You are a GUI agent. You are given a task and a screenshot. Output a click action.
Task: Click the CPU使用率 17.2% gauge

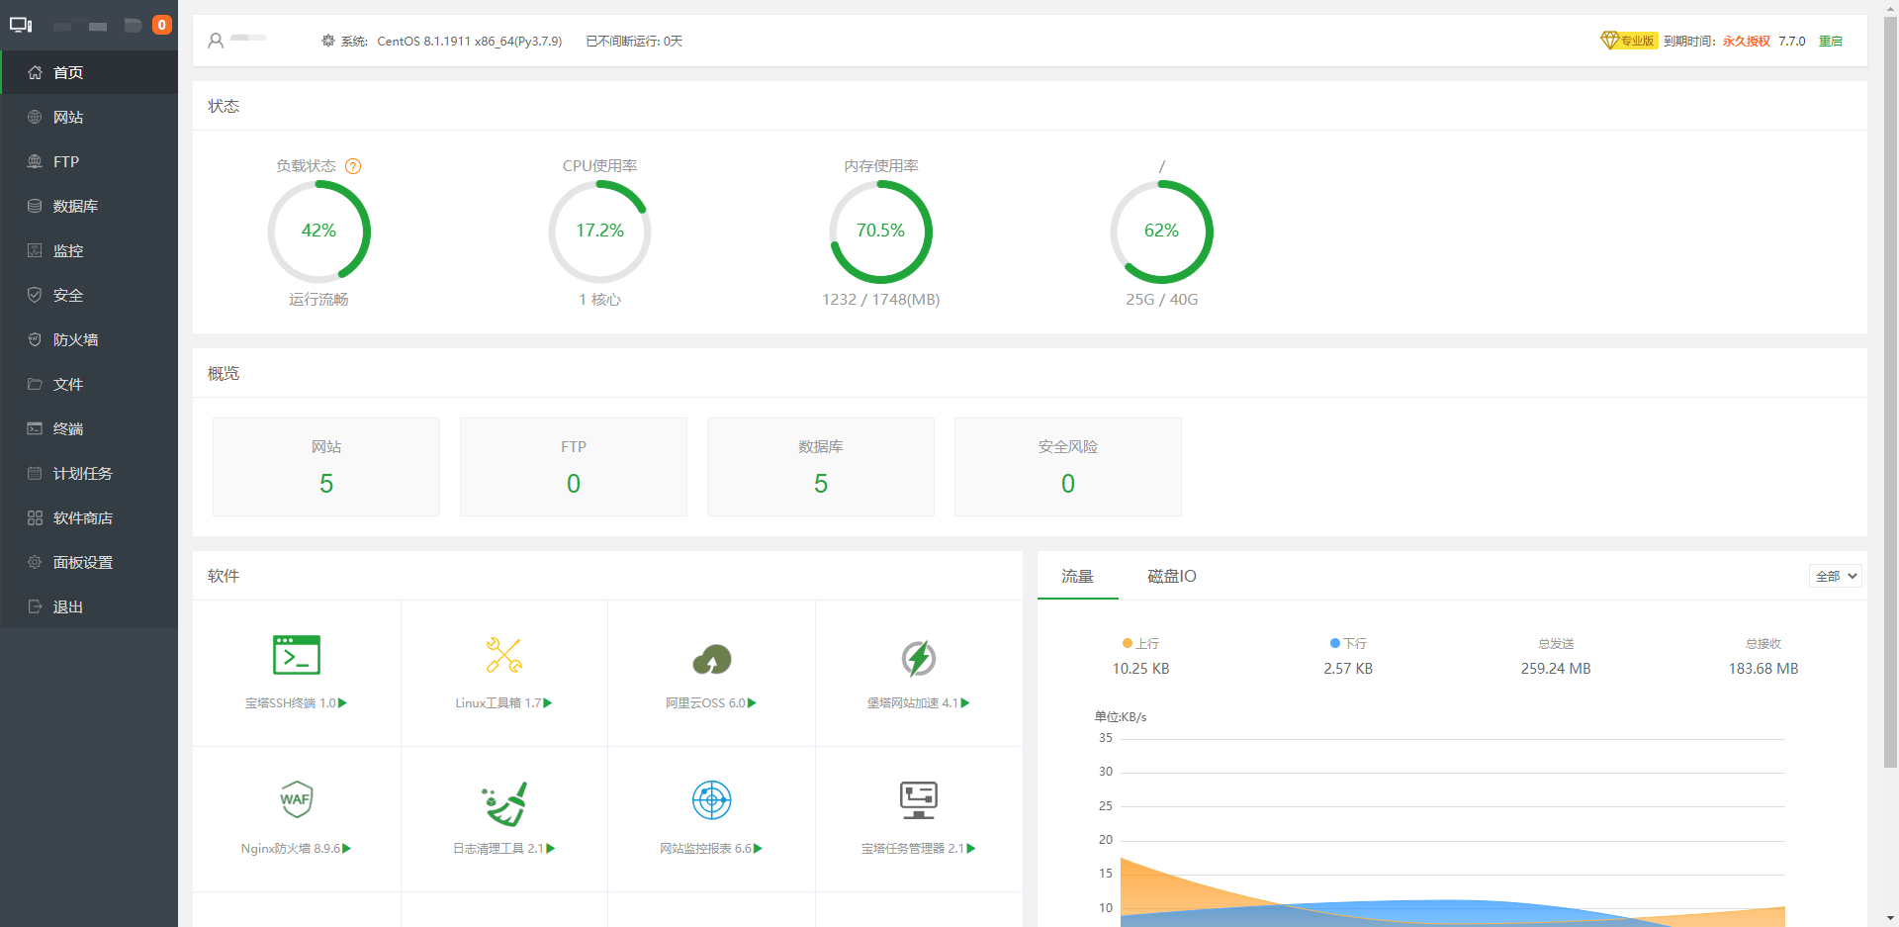599,232
